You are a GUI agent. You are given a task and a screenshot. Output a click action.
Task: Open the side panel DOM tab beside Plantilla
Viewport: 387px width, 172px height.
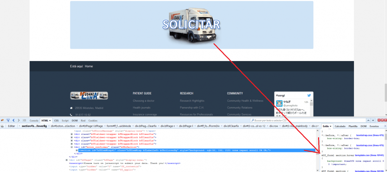pyautogui.click(x=363, y=126)
